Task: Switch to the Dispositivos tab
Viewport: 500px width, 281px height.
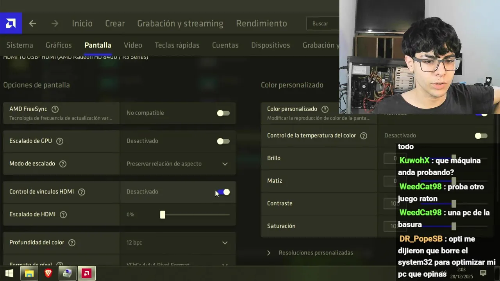Action: coord(271,45)
